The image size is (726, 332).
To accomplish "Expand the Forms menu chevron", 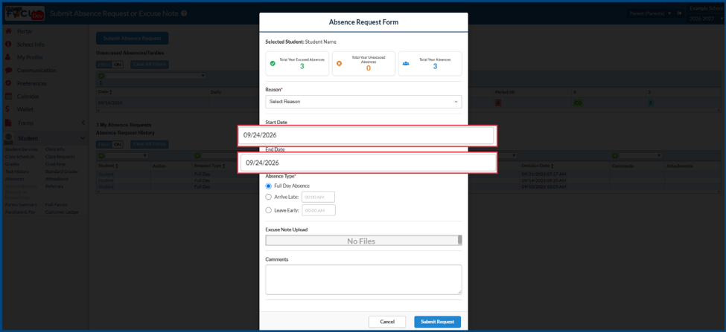I will (x=83, y=123).
